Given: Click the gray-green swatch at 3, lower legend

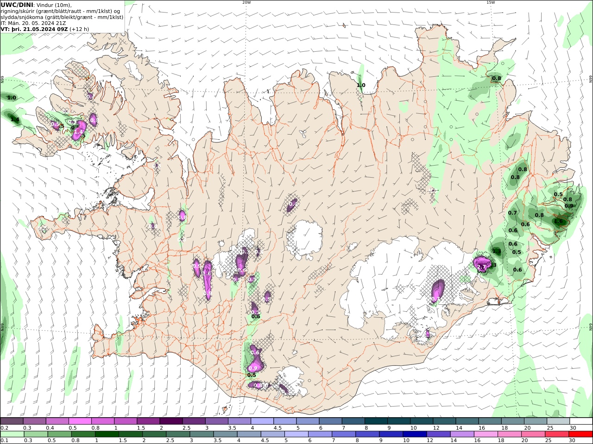Looking at the screenshot, I should click(202, 434).
